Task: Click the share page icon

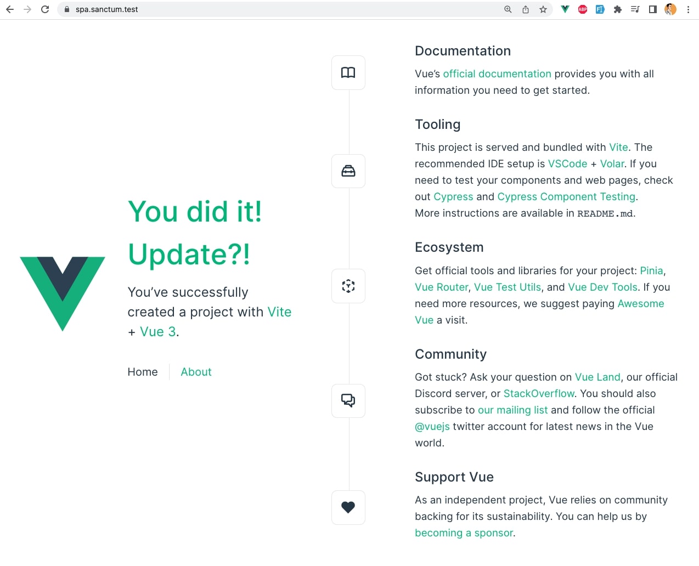Action: (526, 9)
